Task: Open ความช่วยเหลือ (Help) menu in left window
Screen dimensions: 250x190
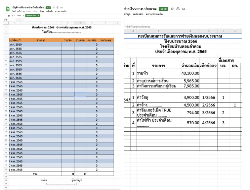Action: click(60, 11)
